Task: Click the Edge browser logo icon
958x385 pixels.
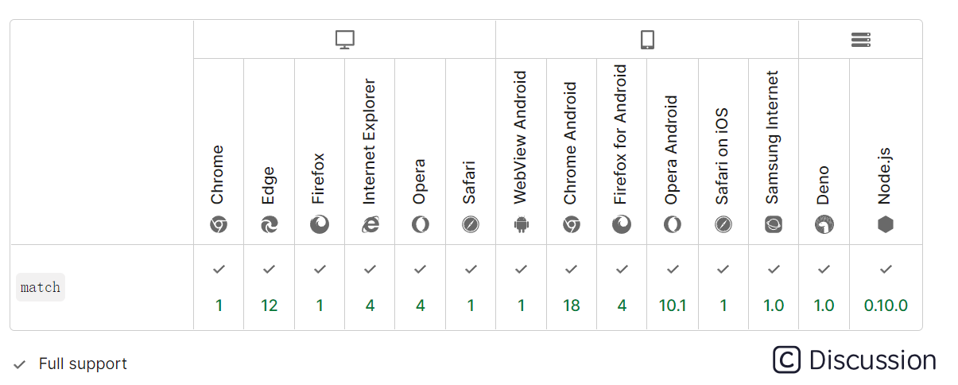Action: click(270, 224)
